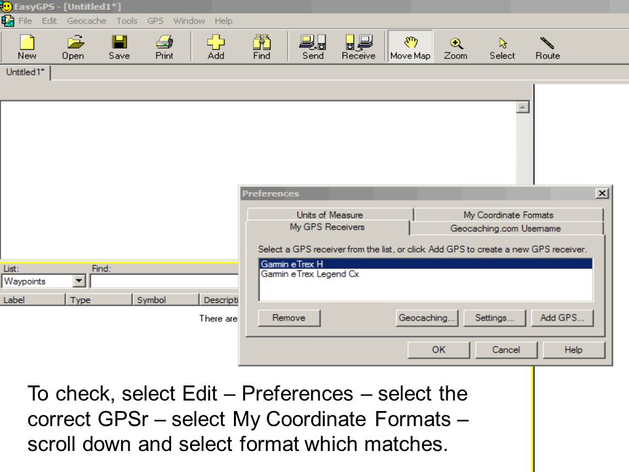
Task: Add a waypoint with the Add icon
Action: coord(216,47)
